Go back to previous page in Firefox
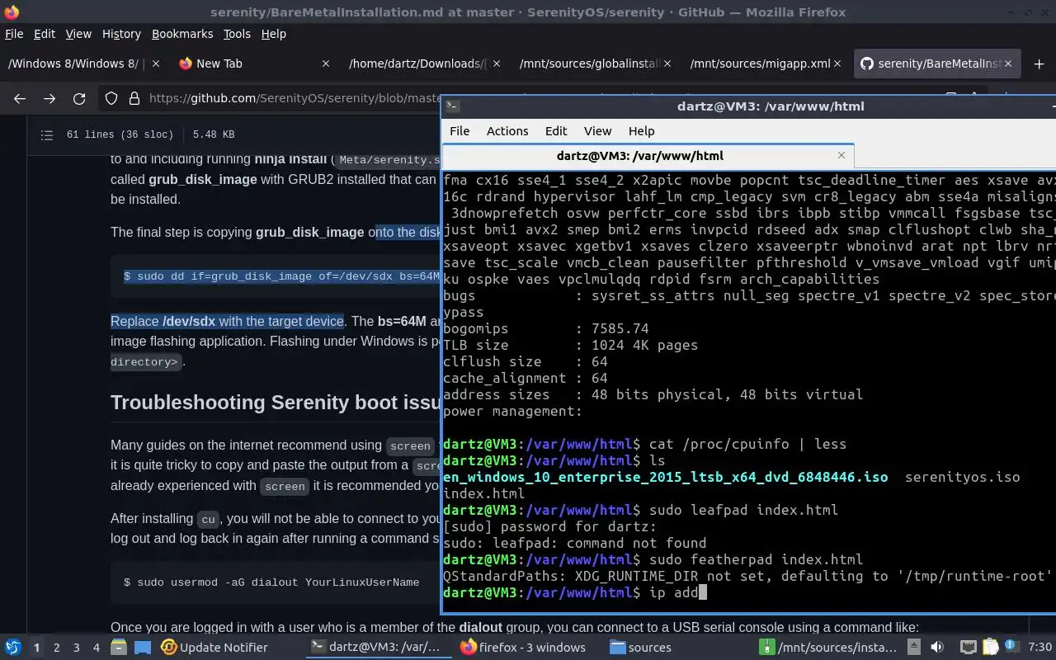 pos(20,98)
